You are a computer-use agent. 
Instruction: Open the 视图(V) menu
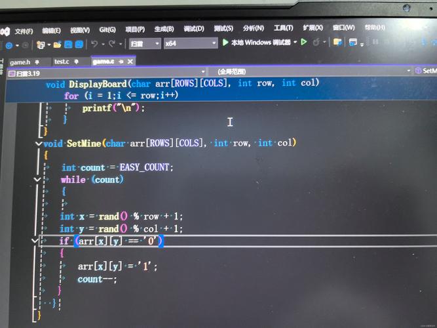pyautogui.click(x=80, y=30)
